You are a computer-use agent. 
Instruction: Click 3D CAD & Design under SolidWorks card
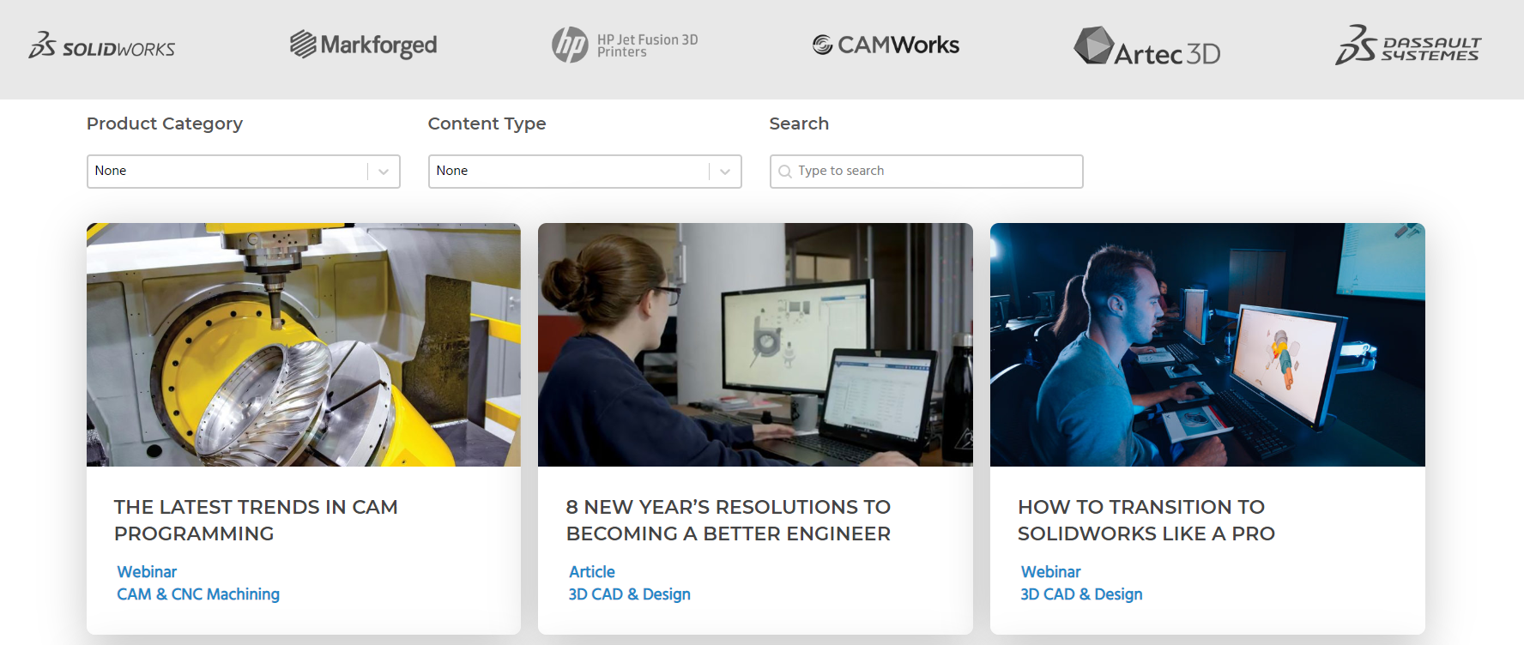pos(1081,594)
